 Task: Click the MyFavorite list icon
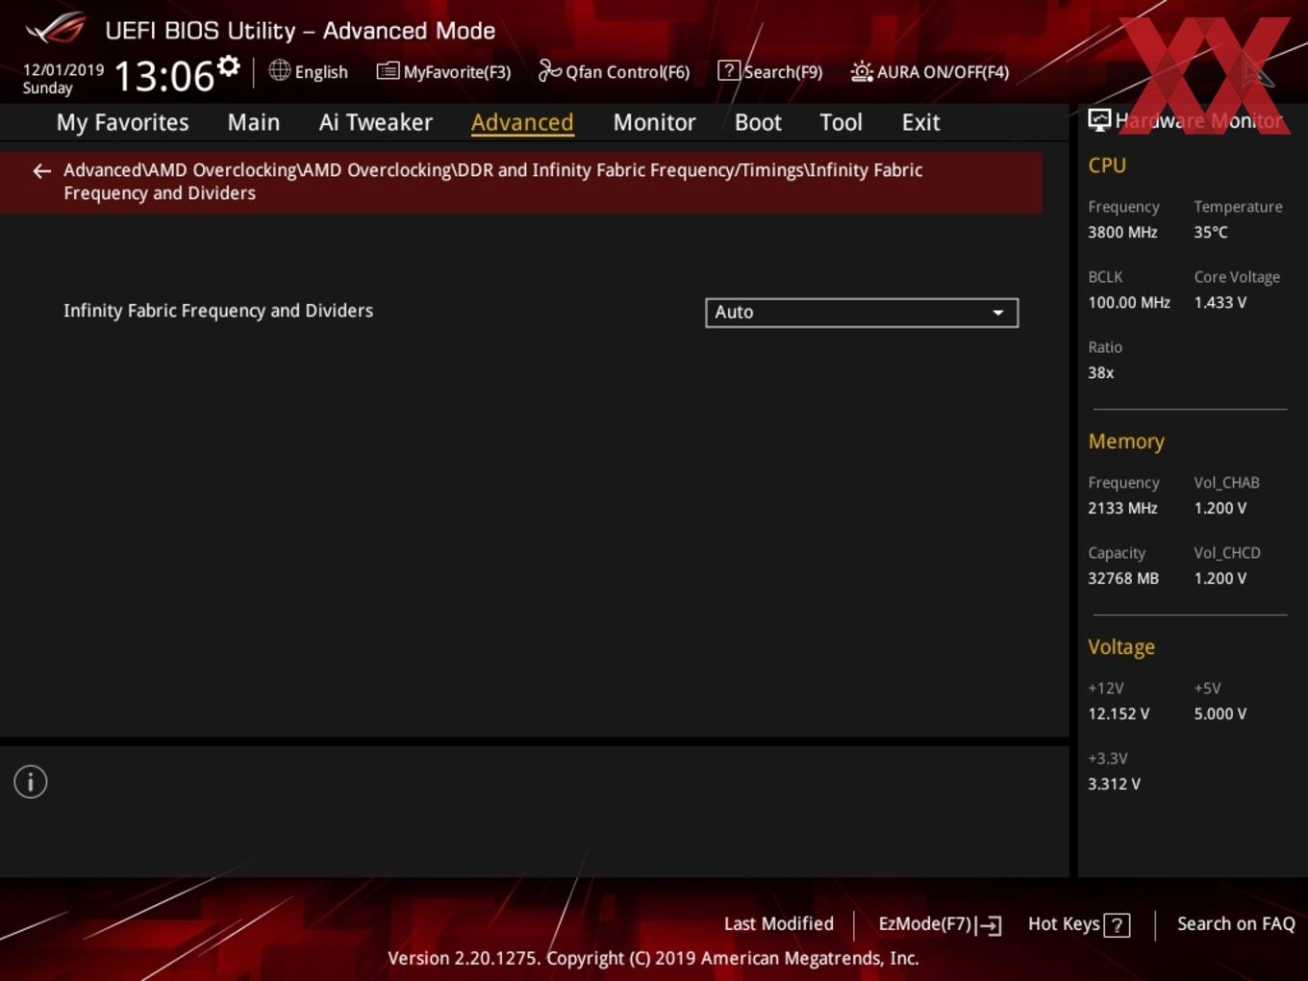388,71
